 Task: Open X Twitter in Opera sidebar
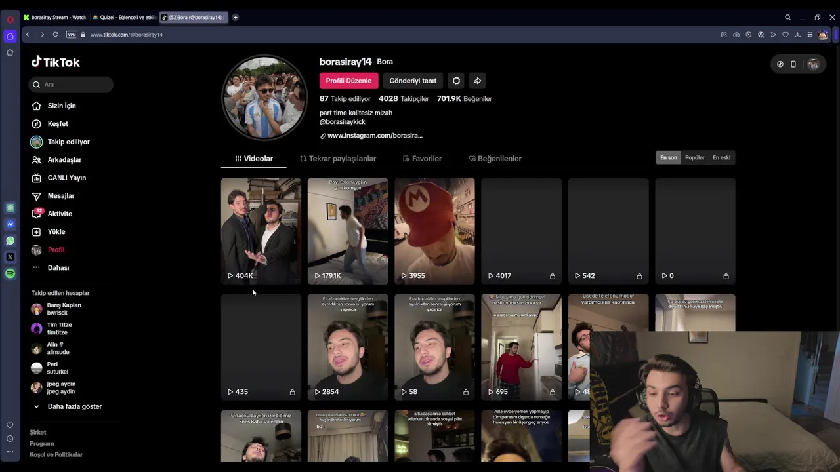pos(10,257)
